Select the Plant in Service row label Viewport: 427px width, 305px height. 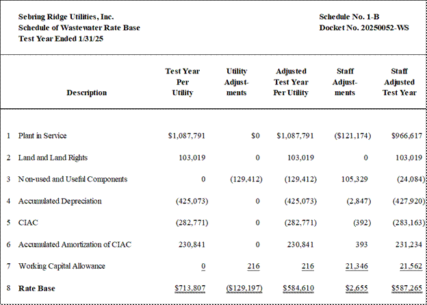(x=42, y=136)
